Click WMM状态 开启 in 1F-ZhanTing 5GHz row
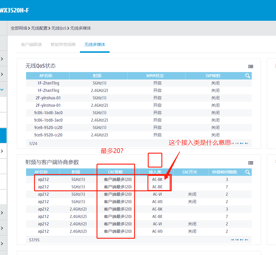The height and width of the screenshot is (255, 276). coord(157,83)
